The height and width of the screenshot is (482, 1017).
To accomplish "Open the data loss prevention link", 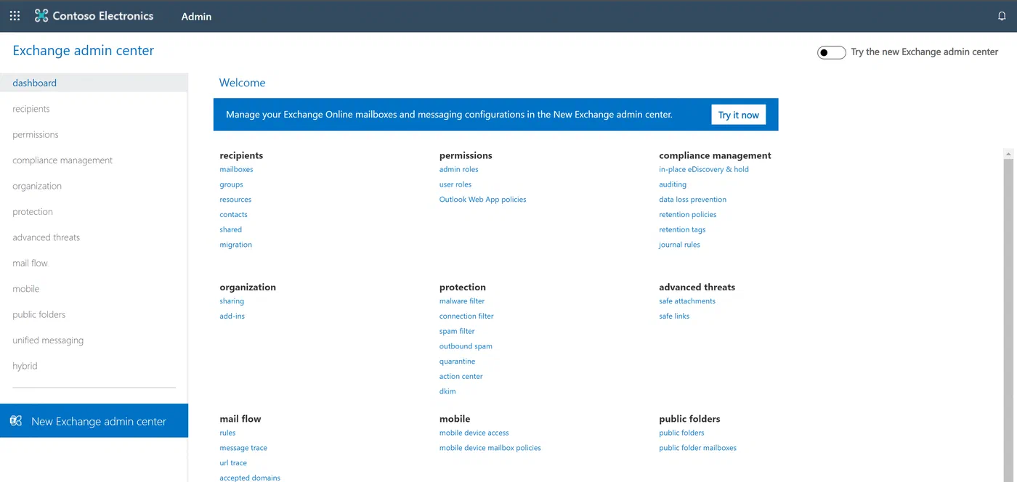I will click(692, 200).
